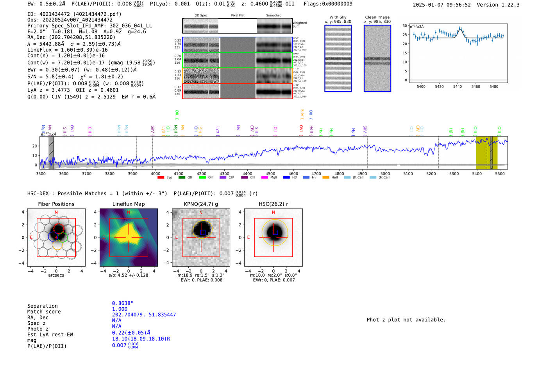Viewport: 547px width, 373px height.
Task: Click the With Sky fiber image
Action: 338,58
